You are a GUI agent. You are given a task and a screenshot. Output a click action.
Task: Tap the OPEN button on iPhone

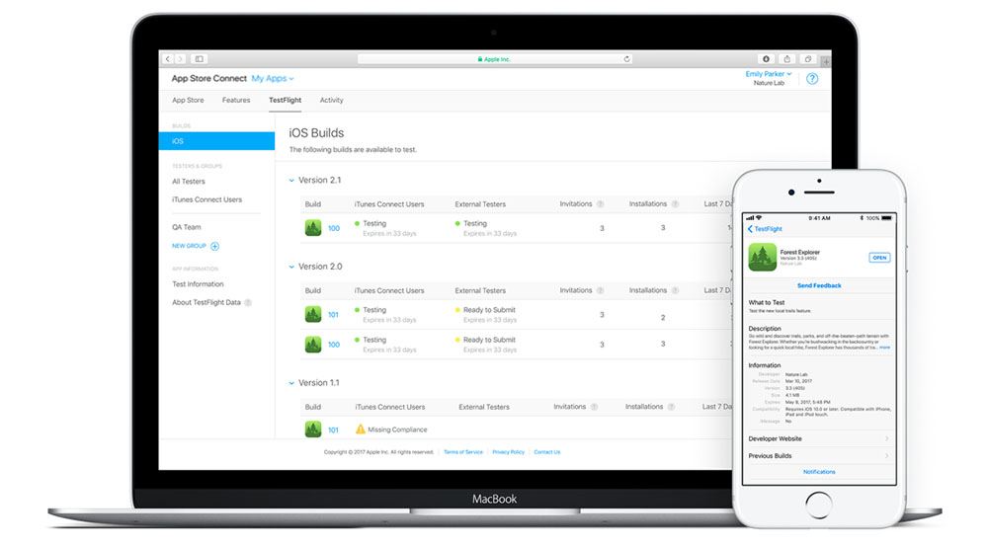tap(879, 258)
